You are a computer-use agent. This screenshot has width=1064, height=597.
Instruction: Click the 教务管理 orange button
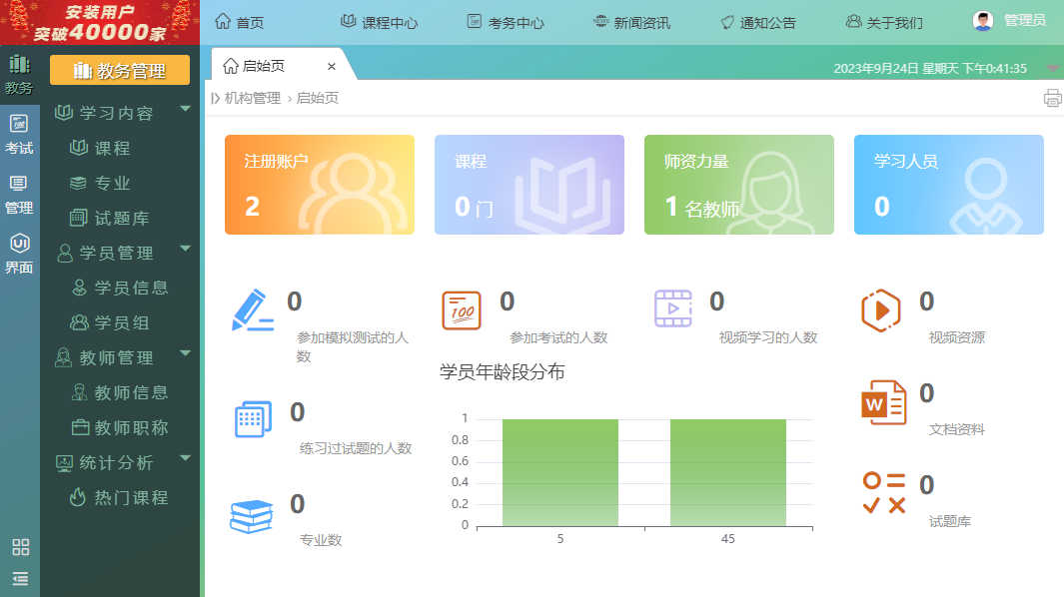pyautogui.click(x=120, y=71)
